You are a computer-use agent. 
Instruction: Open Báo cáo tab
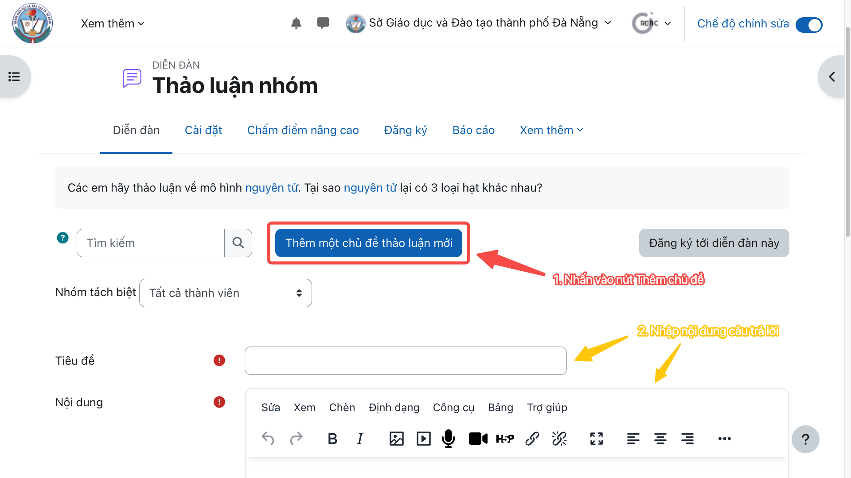click(x=473, y=130)
